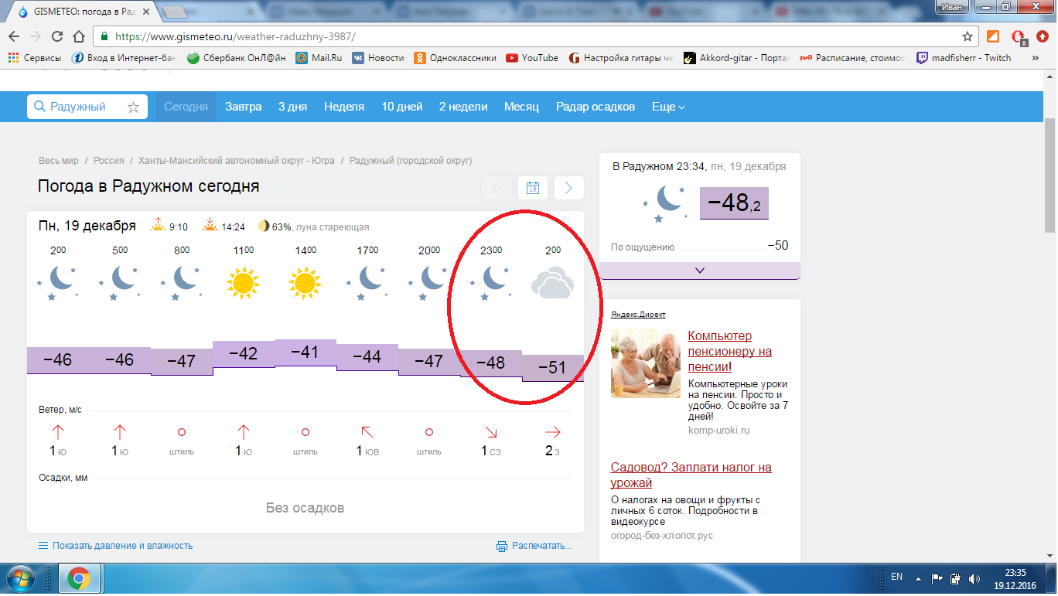Switch to the Завтра forecast tab
The height and width of the screenshot is (596, 1058).
tap(243, 107)
